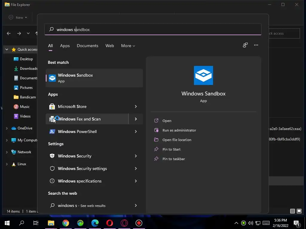Expand Windows Security result chevron
This screenshot has height=229, width=306.
click(136, 156)
